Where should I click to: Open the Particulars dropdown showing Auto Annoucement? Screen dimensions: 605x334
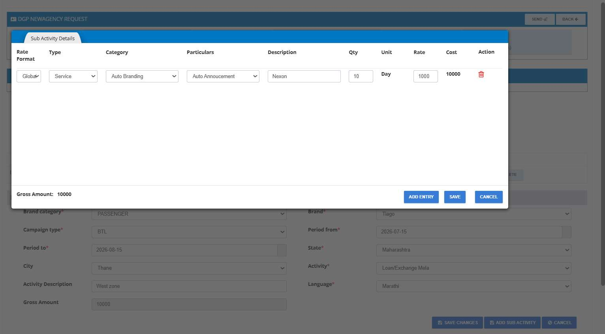(x=223, y=76)
